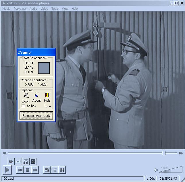This screenshot has width=185, height=182.
Task: Open the Video menu
Action: click(44, 9)
